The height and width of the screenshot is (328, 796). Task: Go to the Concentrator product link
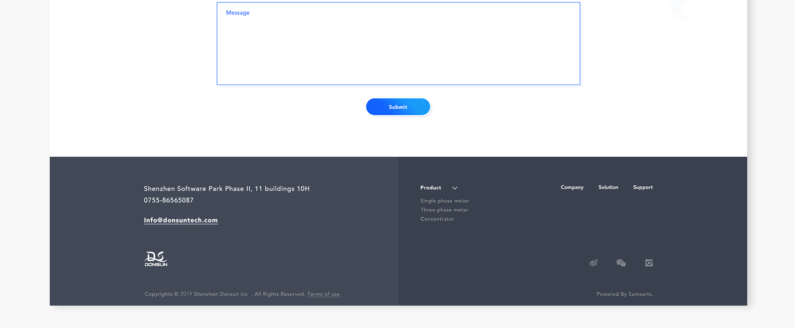coord(437,219)
